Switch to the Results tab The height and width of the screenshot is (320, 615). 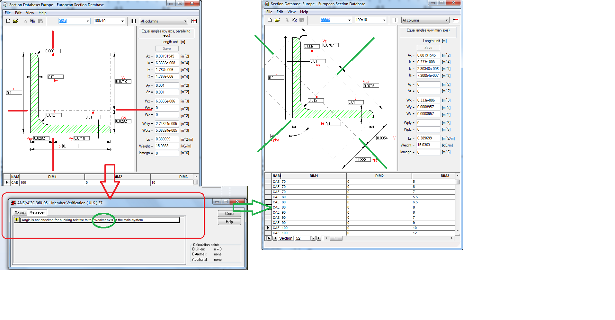pos(20,212)
